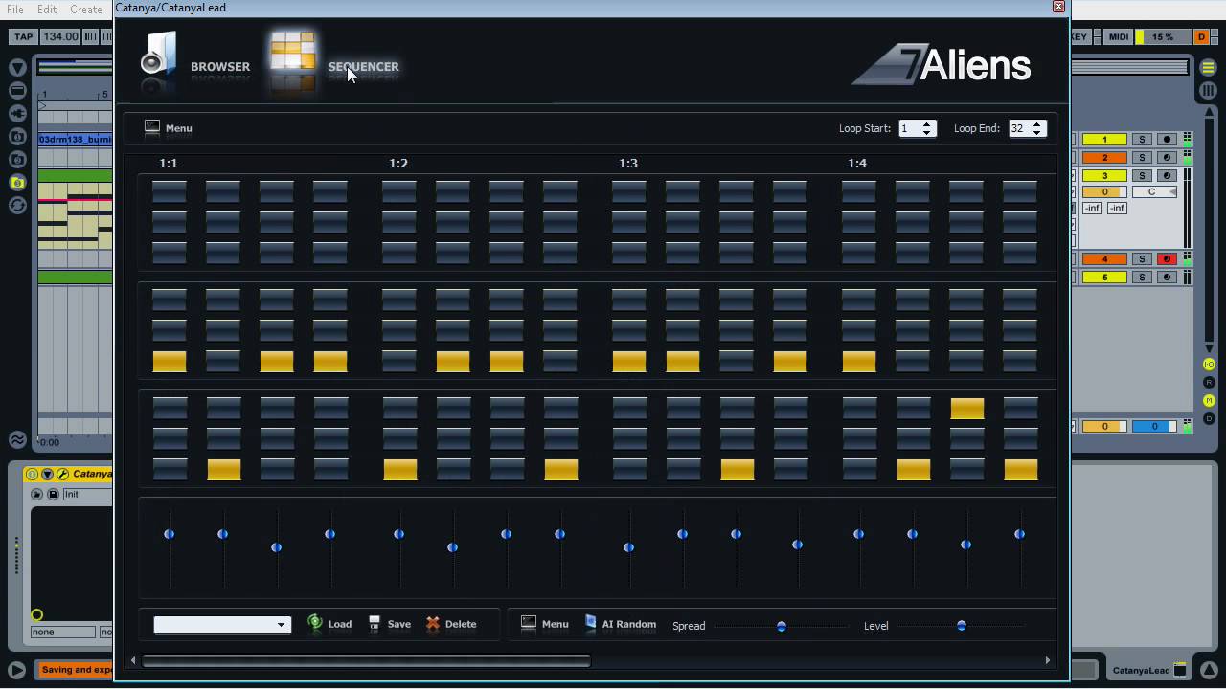Open the top Menu beside the monitor icon

tap(169, 127)
